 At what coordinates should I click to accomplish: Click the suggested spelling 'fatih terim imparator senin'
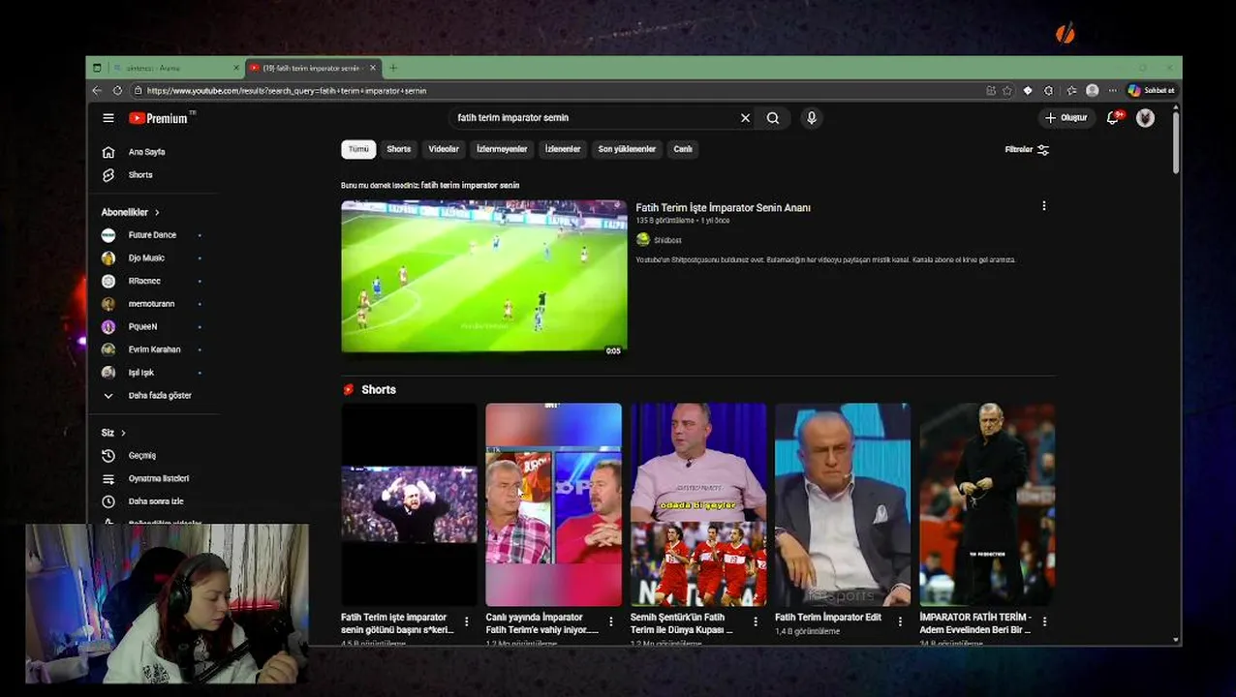coord(470,185)
